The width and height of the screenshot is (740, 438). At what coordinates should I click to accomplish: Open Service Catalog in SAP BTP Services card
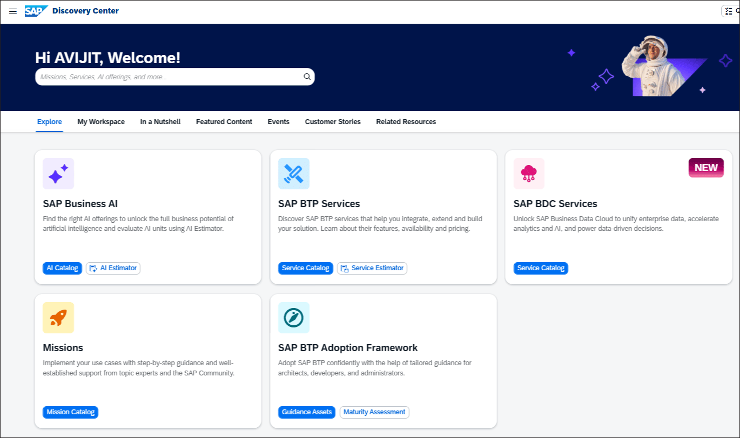306,268
